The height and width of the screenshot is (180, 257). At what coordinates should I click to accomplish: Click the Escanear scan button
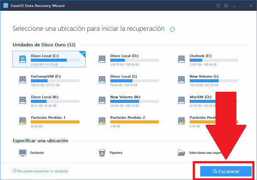point(226,171)
